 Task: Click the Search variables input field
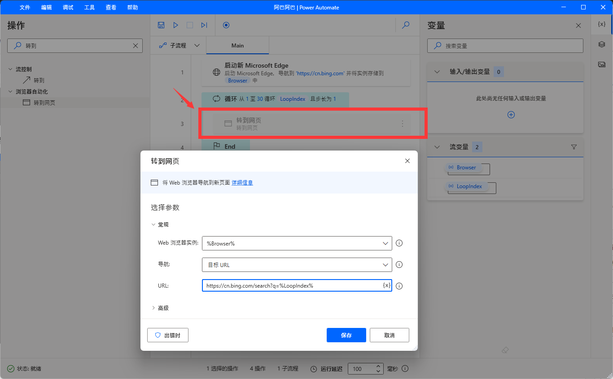(505, 46)
